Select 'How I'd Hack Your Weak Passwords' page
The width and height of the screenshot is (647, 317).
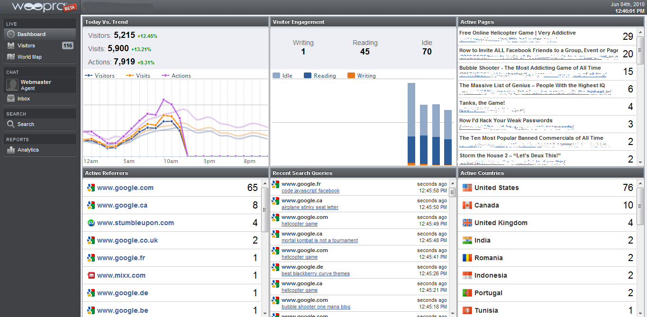[x=547, y=124]
